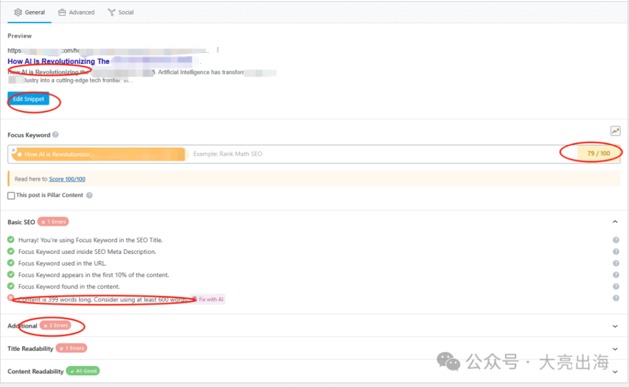Viewport: 629px width, 387px height.
Task: Open help for Focus Keyword used in URL
Action: point(615,263)
